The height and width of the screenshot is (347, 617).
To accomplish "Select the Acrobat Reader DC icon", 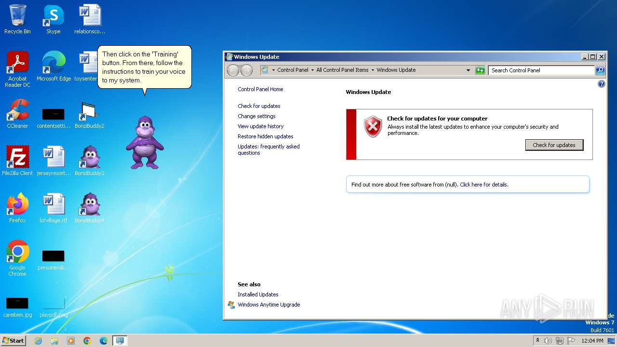I will click(17, 69).
